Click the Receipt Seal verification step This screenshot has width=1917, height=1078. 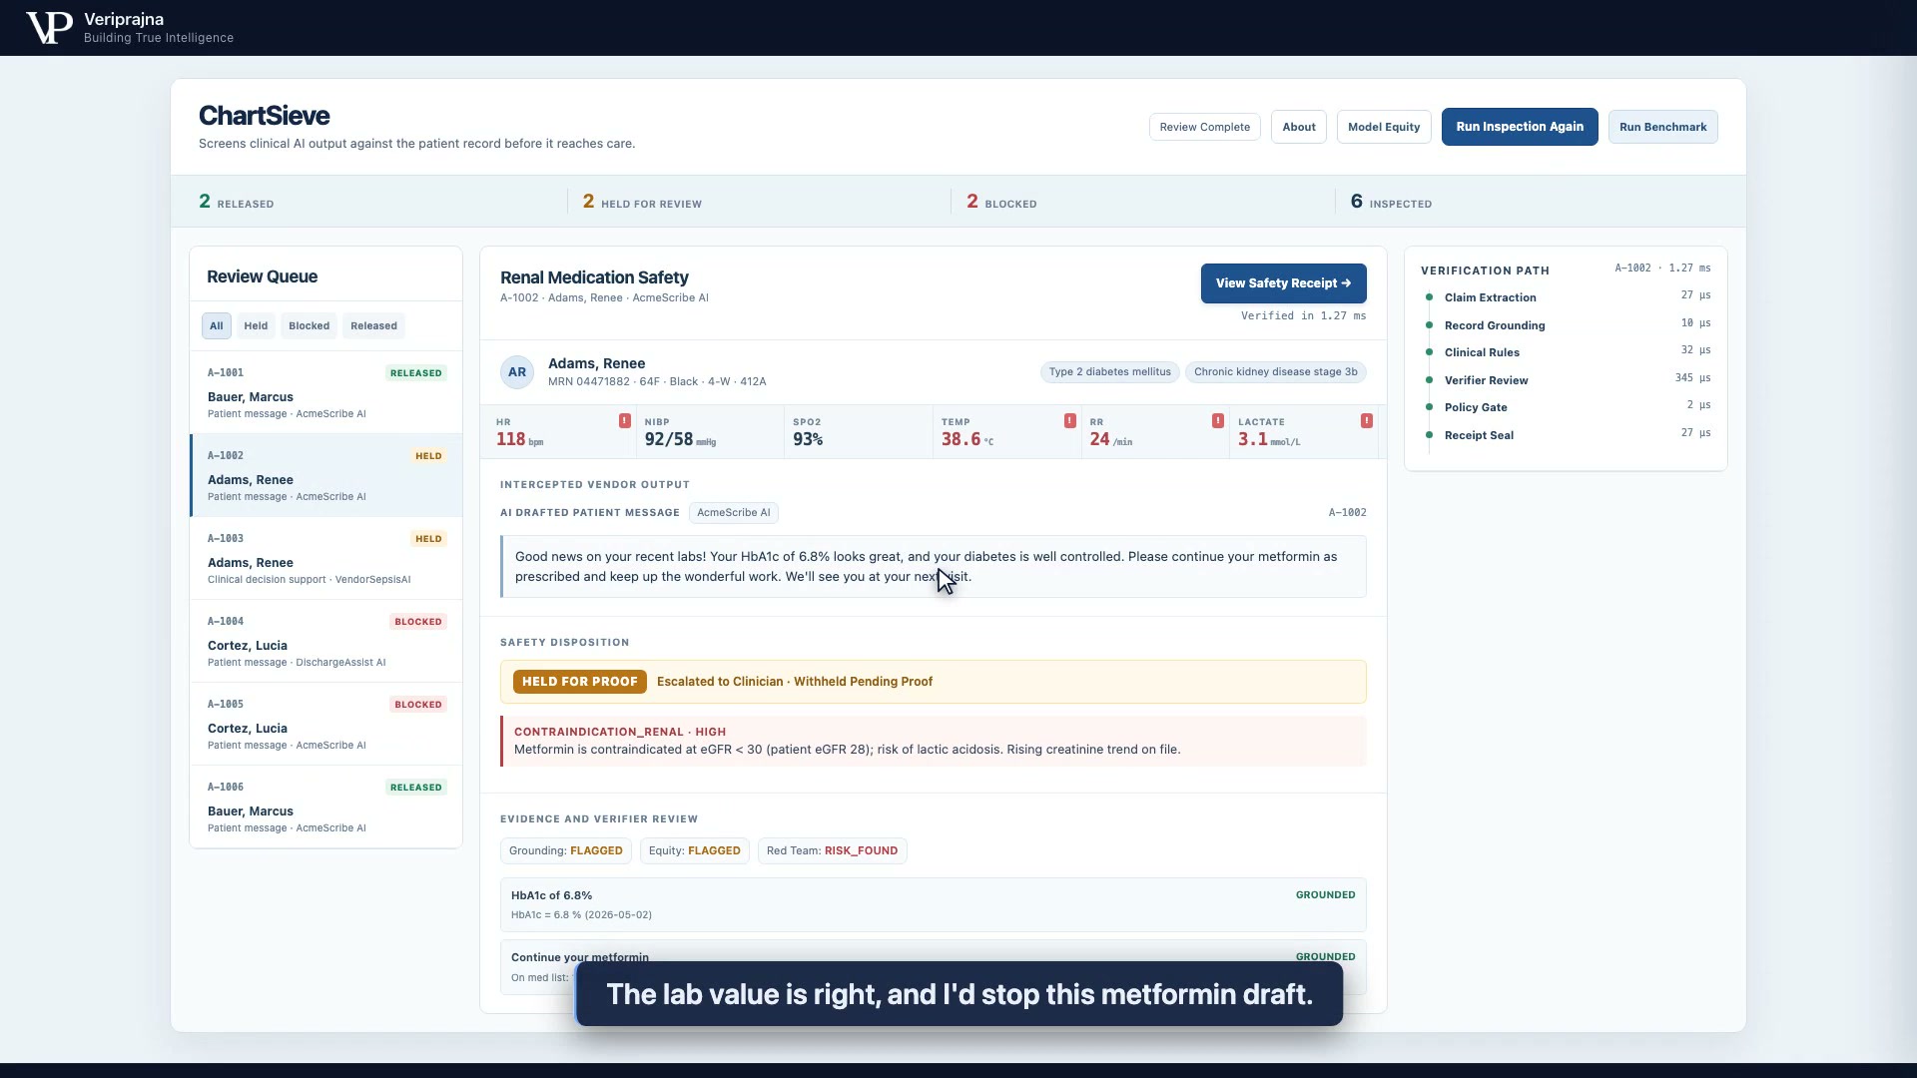pos(1568,435)
